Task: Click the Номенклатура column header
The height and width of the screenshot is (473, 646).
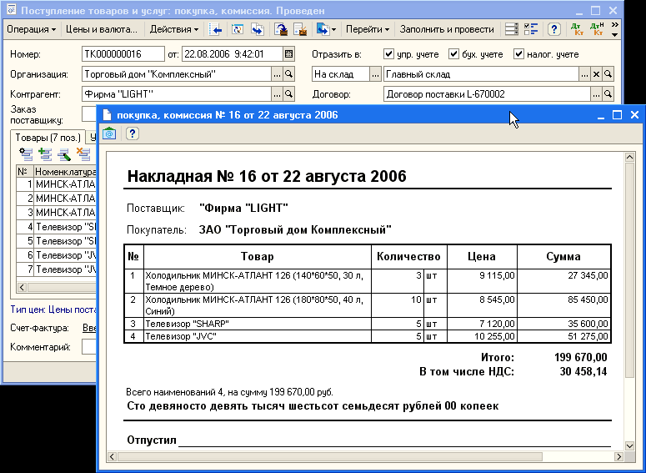Action: (x=65, y=172)
